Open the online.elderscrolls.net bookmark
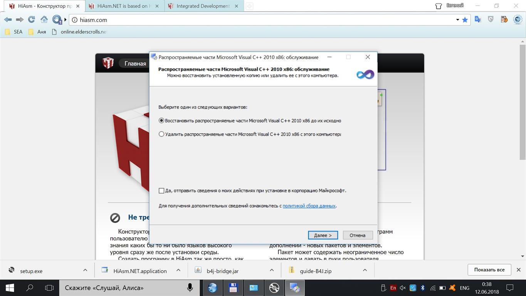 coord(79,32)
